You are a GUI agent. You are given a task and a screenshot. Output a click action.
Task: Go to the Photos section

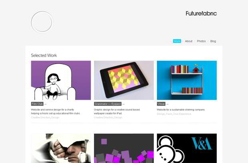tap(201, 41)
